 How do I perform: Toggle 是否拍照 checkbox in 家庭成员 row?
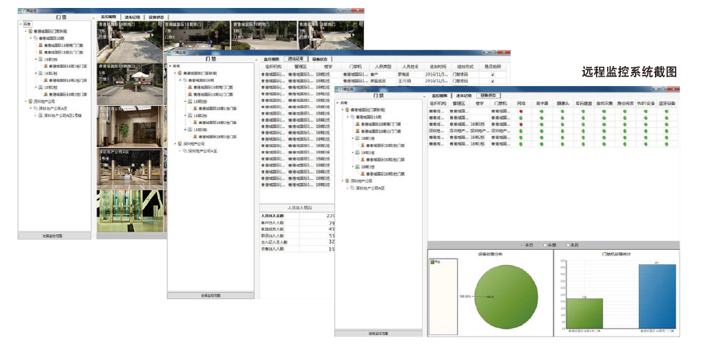pyautogui.click(x=492, y=80)
